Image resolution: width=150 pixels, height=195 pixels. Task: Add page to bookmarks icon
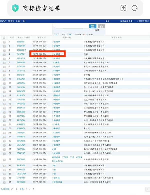[x=123, y=8]
